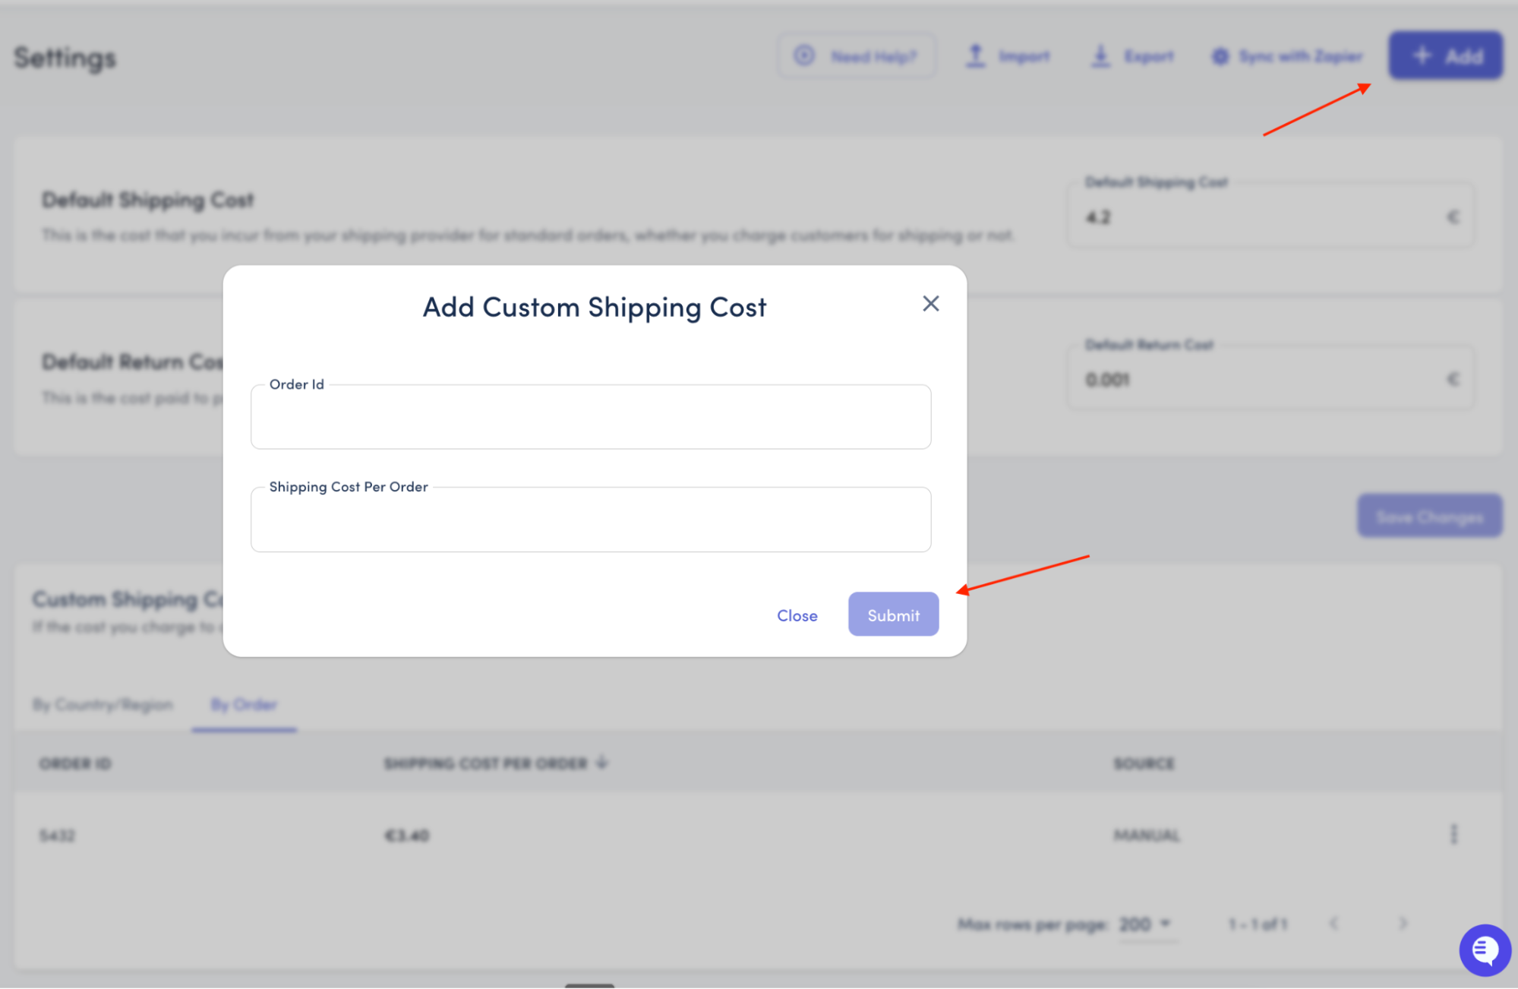This screenshot has width=1518, height=989.
Task: Click the Add button with plus icon
Action: tap(1445, 55)
